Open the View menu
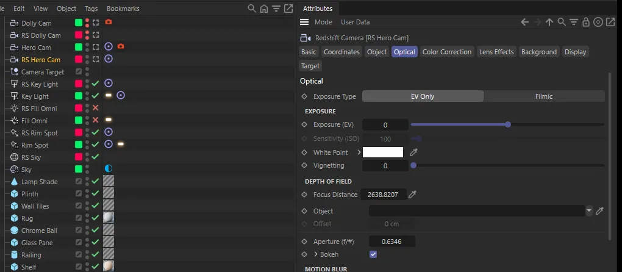Screen dimensions: 622x272 point(40,9)
